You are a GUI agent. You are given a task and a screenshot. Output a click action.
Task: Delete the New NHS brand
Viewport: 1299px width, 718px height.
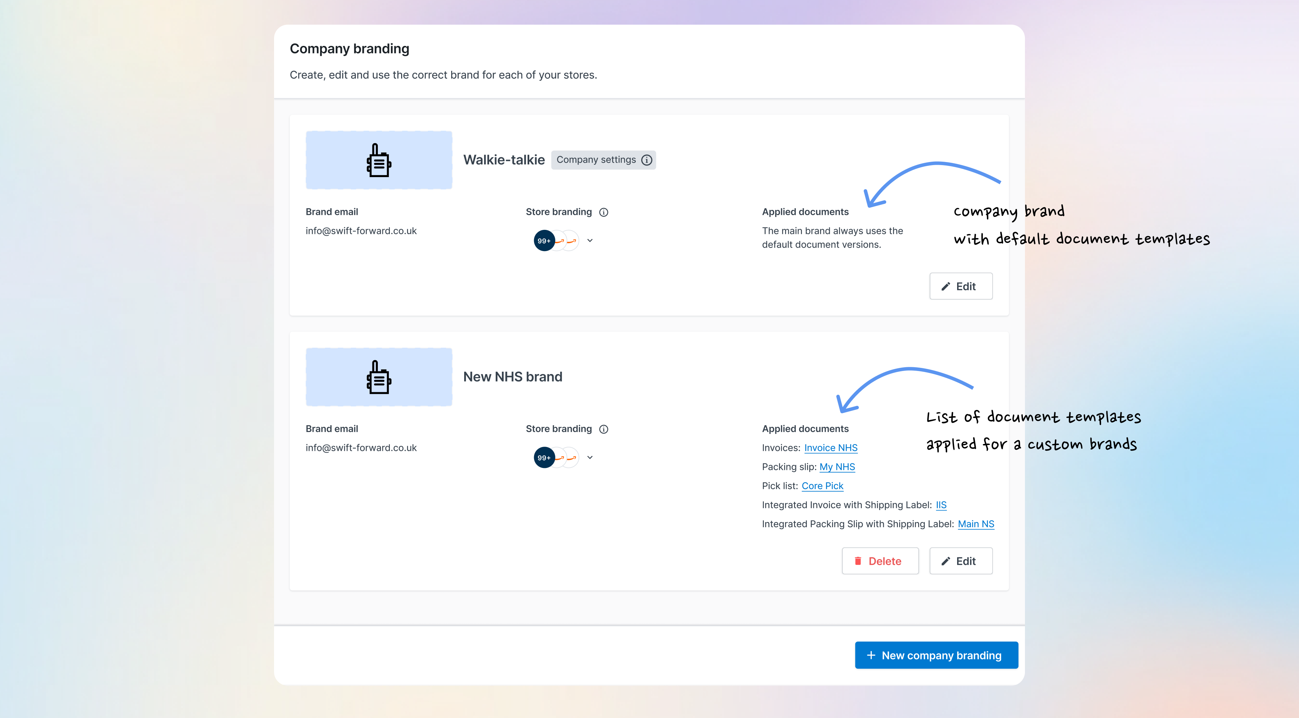pos(880,561)
